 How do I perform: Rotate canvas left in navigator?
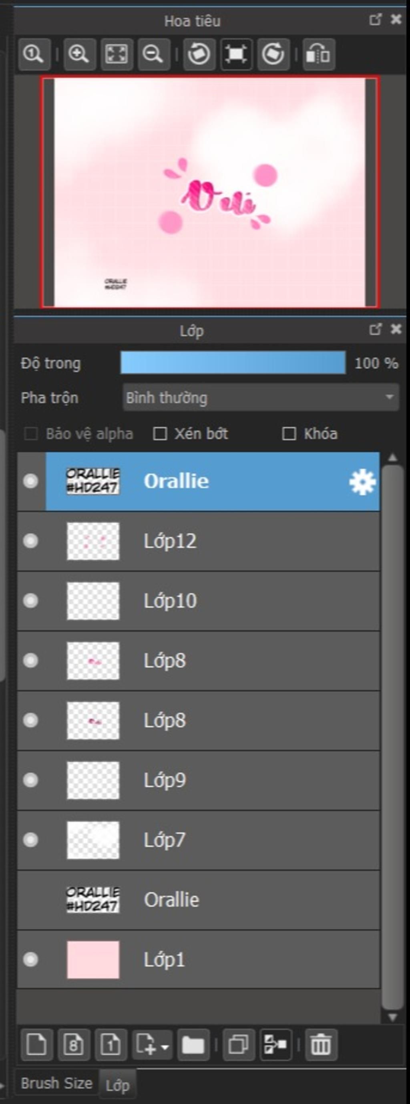[199, 54]
